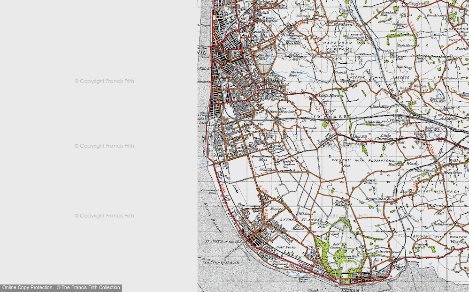
Task: Select the 'Little Plumpton' place name
Action: [x=384, y=137]
